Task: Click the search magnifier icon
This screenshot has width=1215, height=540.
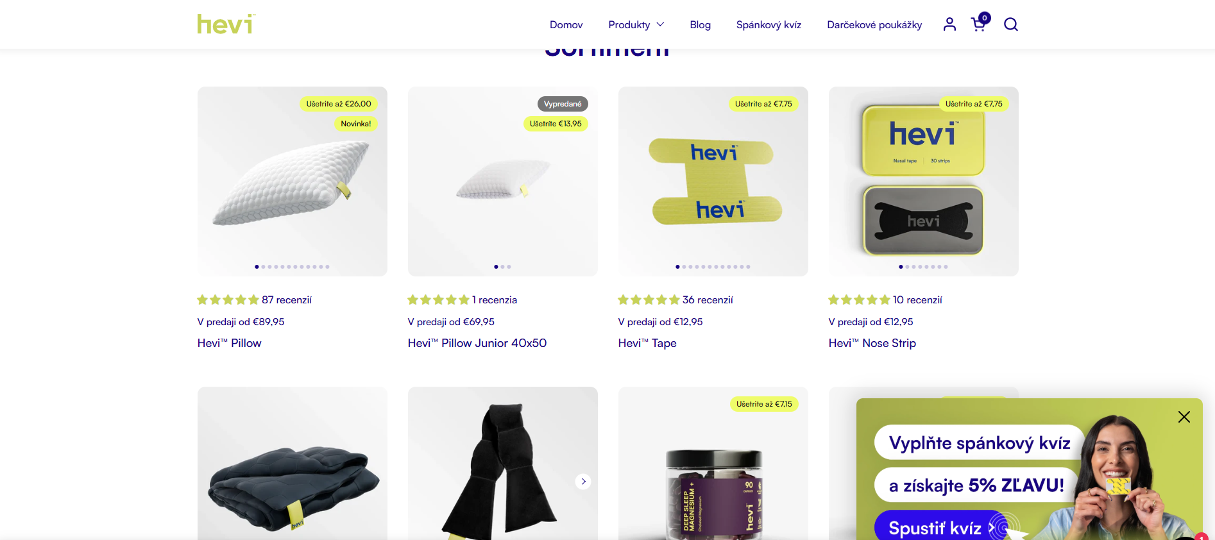Action: 1011,24
